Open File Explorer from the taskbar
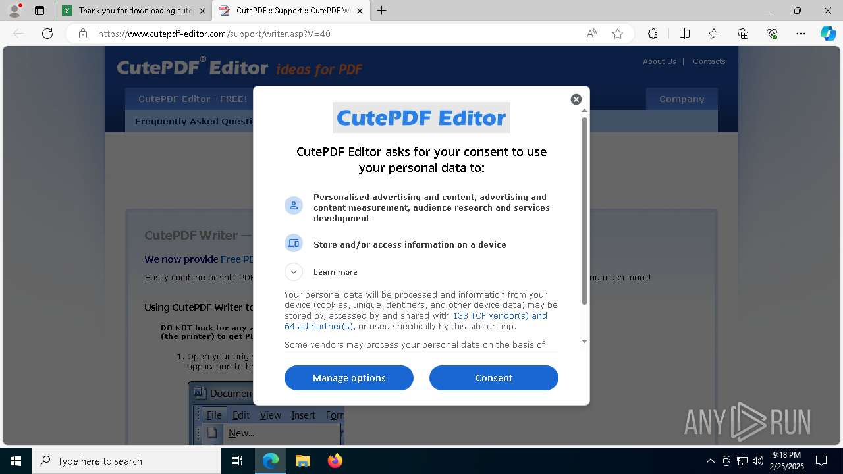Screen dimensions: 843x474 [302, 461]
